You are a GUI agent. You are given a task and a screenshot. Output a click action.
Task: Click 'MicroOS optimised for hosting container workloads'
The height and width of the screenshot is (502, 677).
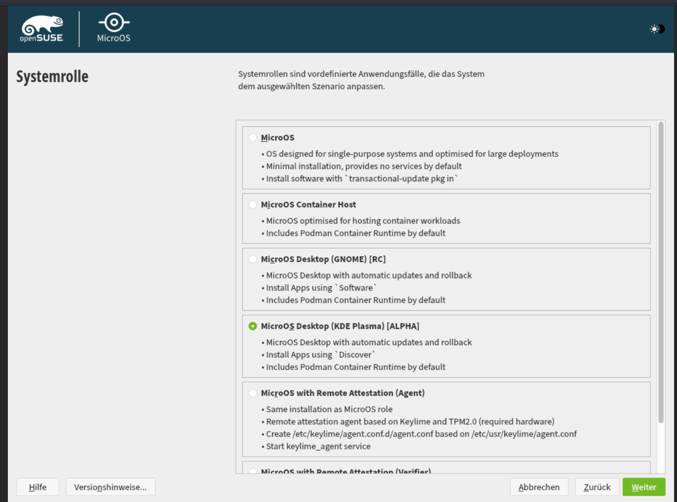pyautogui.click(x=363, y=221)
